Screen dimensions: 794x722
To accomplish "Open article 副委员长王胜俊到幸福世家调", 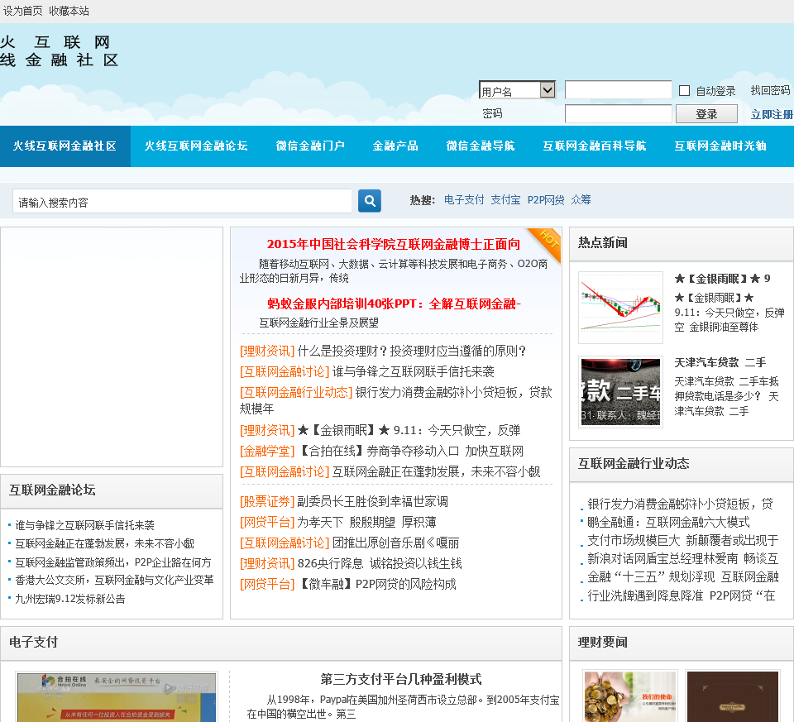I will click(x=373, y=502).
